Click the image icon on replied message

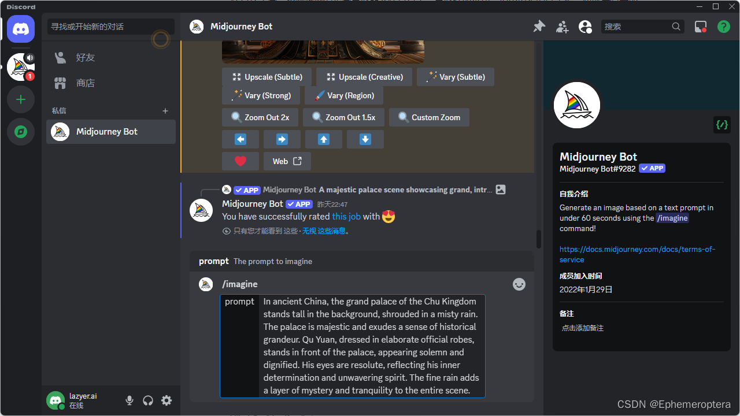click(501, 190)
